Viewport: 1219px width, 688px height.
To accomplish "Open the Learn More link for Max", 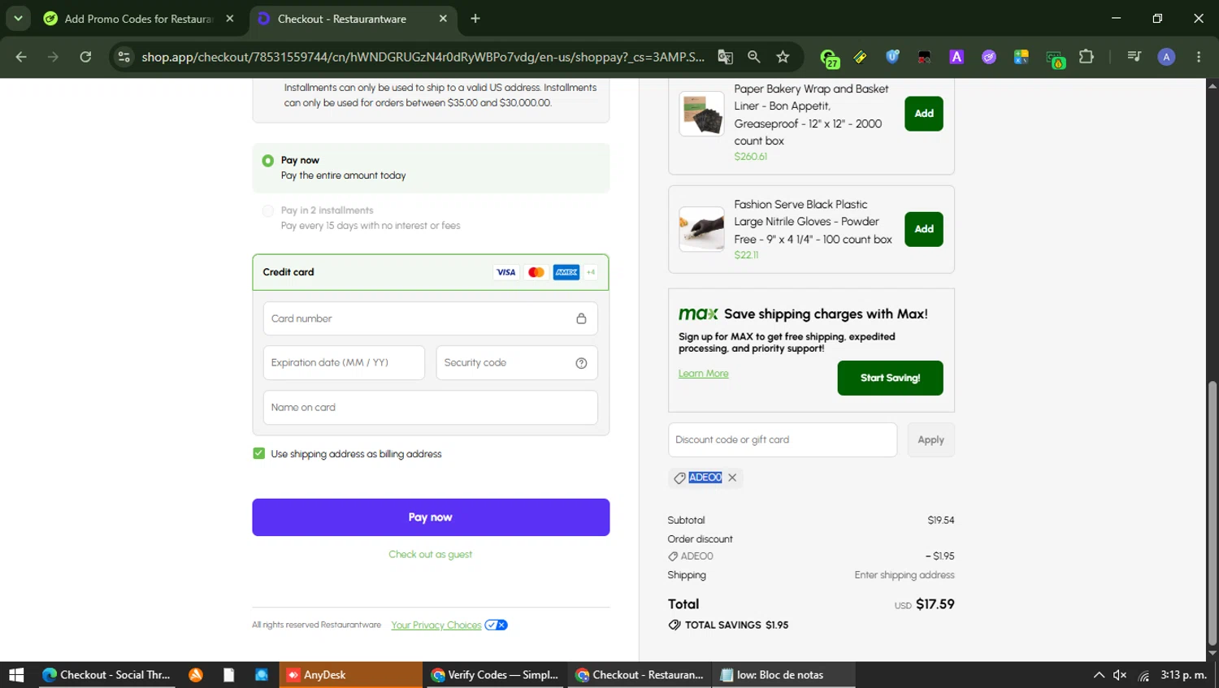I will (704, 374).
